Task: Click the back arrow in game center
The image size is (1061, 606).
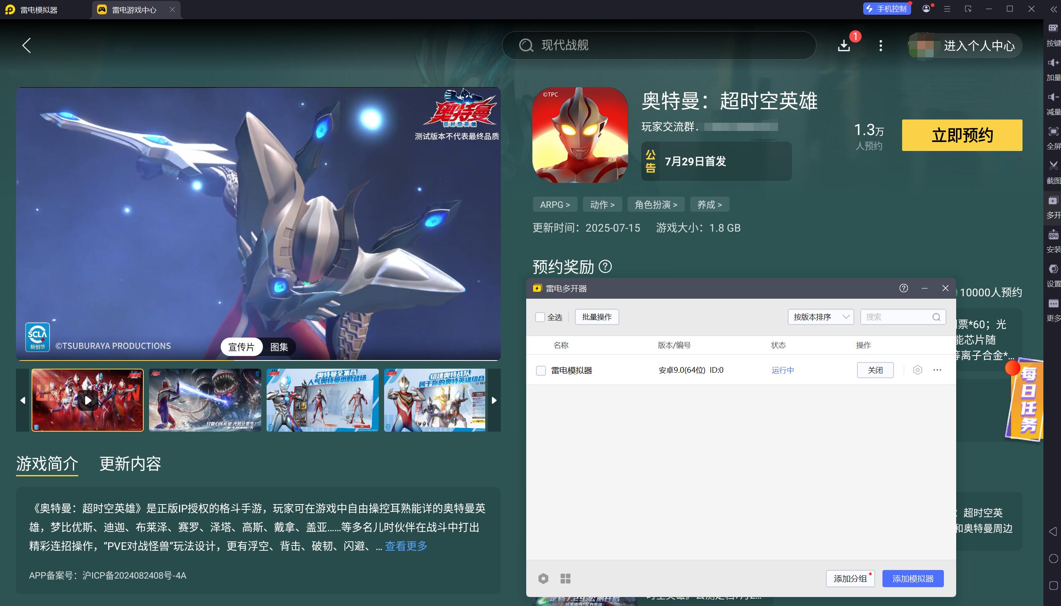Action: (x=27, y=45)
